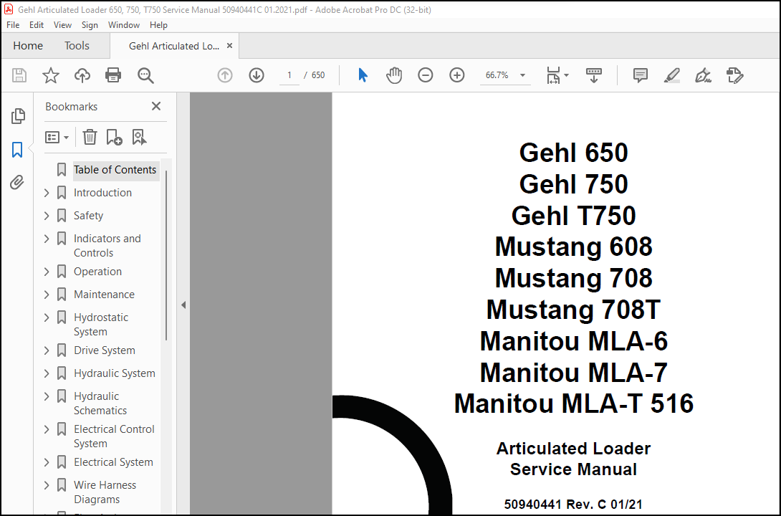
Task: Open the Attachments paperclip panel
Action: [17, 182]
